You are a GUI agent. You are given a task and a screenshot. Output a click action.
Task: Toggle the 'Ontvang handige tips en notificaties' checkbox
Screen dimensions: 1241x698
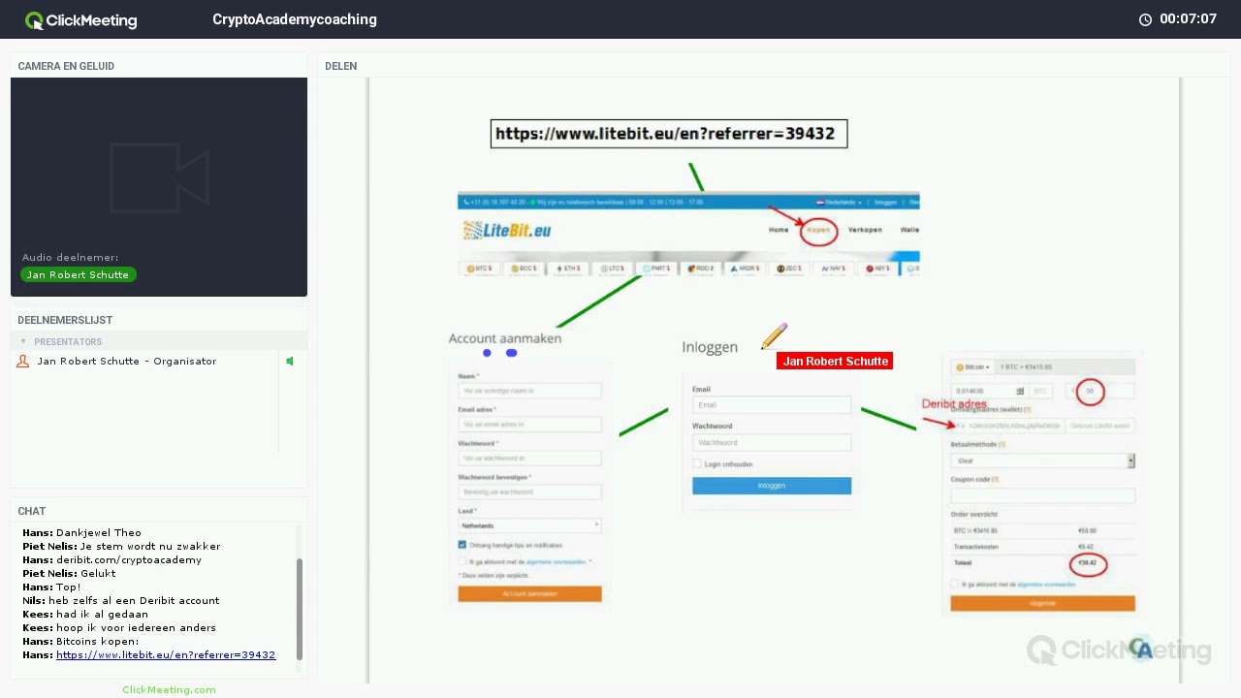462,545
